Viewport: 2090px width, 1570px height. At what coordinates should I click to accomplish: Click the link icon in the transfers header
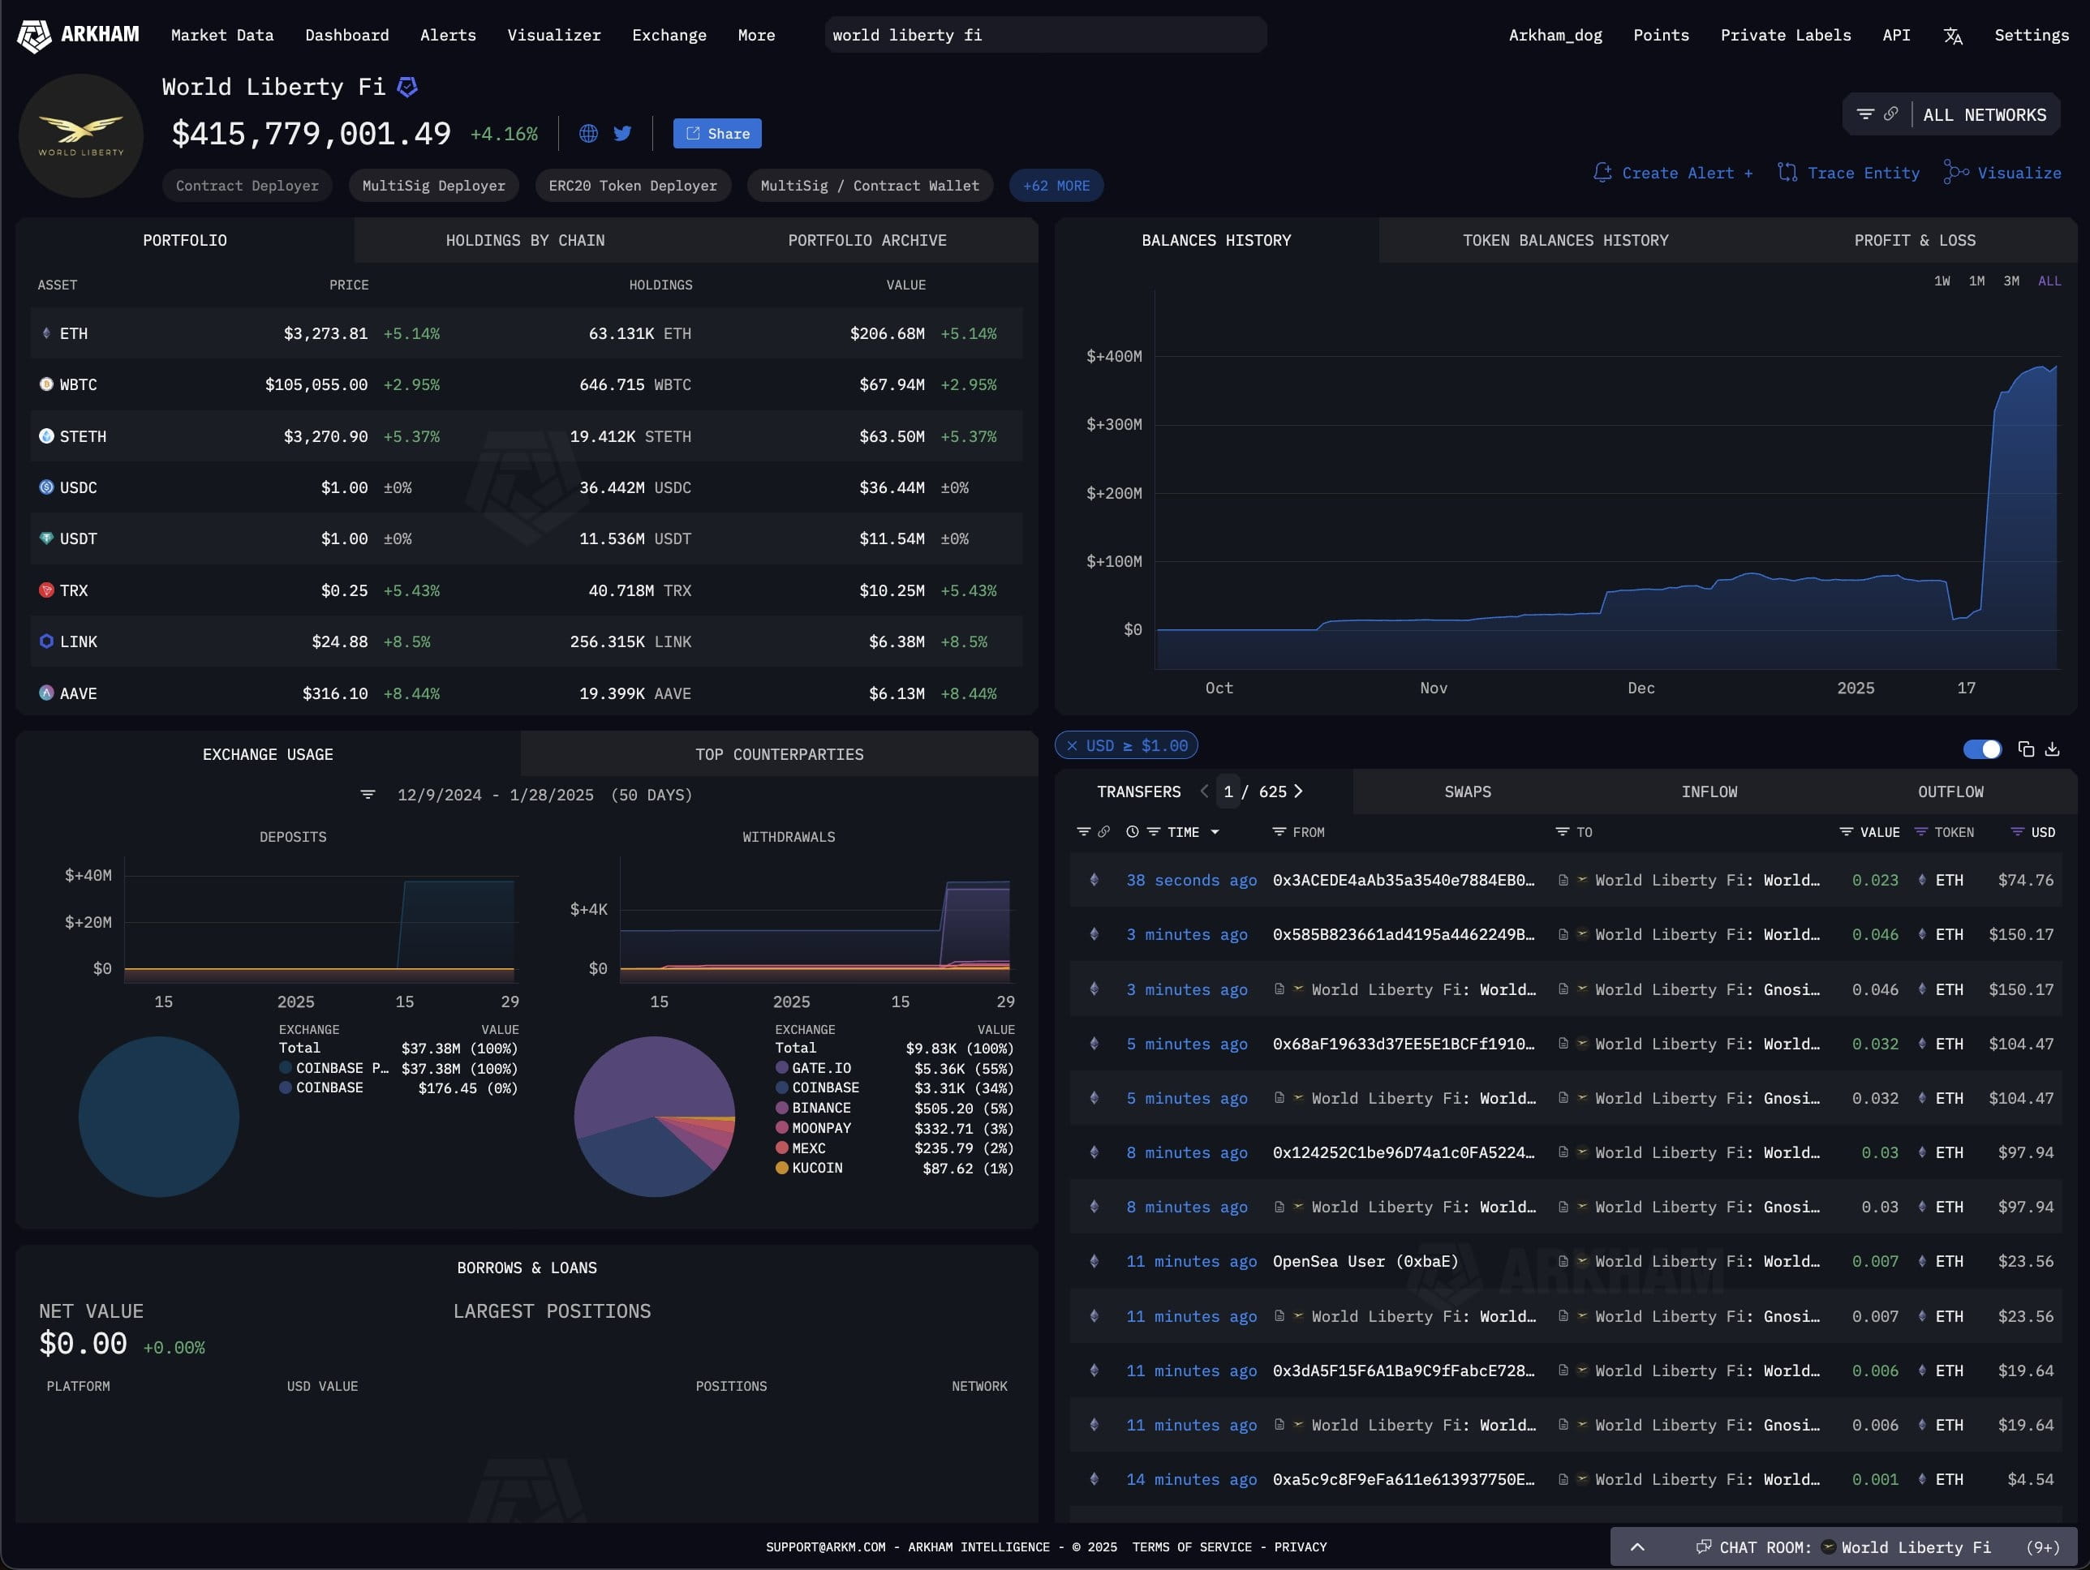coord(1103,832)
